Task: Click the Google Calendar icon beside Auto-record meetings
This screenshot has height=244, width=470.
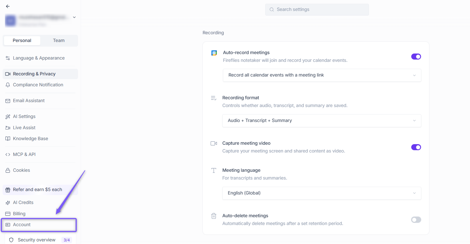Action: [214, 53]
